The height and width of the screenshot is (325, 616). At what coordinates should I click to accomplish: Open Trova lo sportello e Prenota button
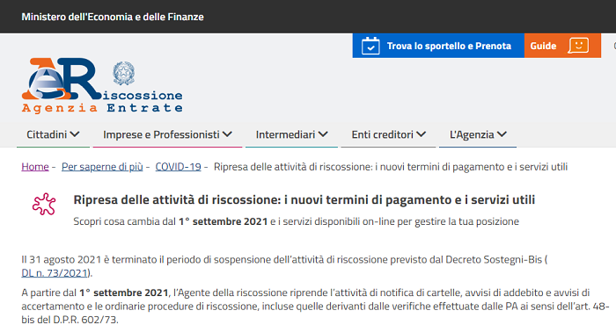coord(438,46)
